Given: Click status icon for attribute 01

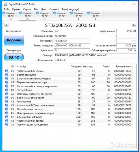Looking at the screenshot, I should pyautogui.click(x=7, y=71).
